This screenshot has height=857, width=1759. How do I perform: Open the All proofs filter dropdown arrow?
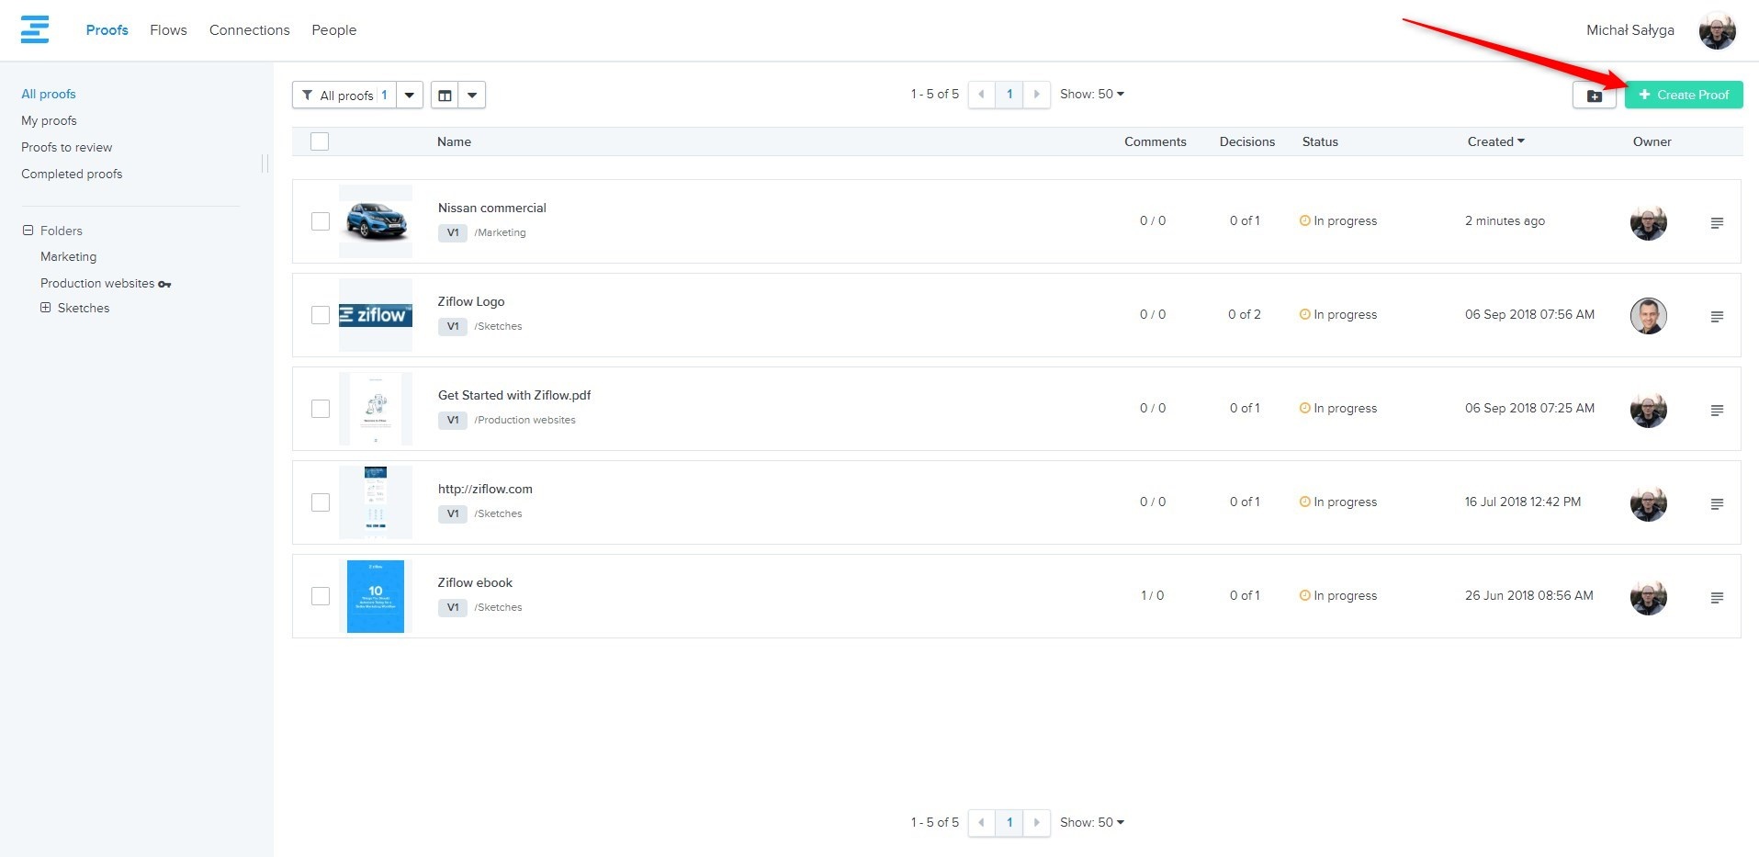click(410, 96)
